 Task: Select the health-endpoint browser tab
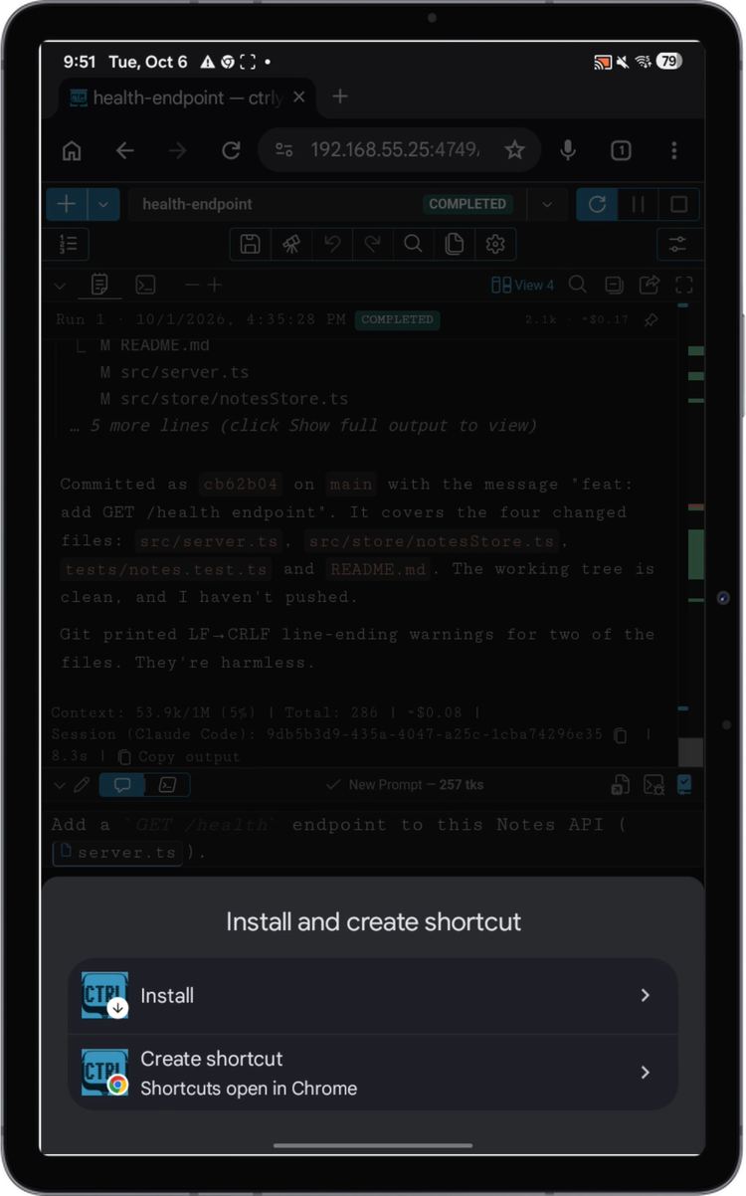tap(187, 98)
